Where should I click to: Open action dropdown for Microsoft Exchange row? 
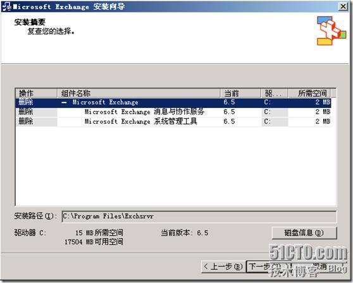(36, 102)
